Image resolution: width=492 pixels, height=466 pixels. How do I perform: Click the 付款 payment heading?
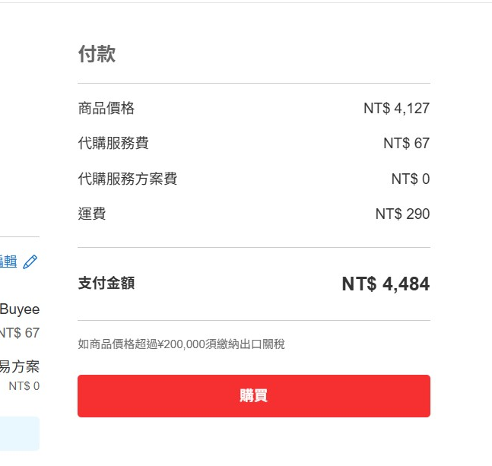(x=97, y=54)
